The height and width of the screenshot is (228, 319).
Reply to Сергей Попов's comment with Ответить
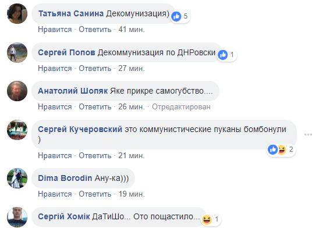95,69
